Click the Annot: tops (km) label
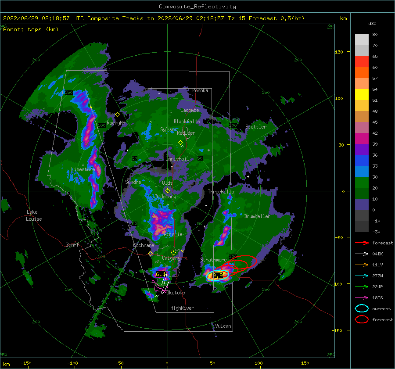This screenshot has height=369, width=395. pyautogui.click(x=31, y=29)
